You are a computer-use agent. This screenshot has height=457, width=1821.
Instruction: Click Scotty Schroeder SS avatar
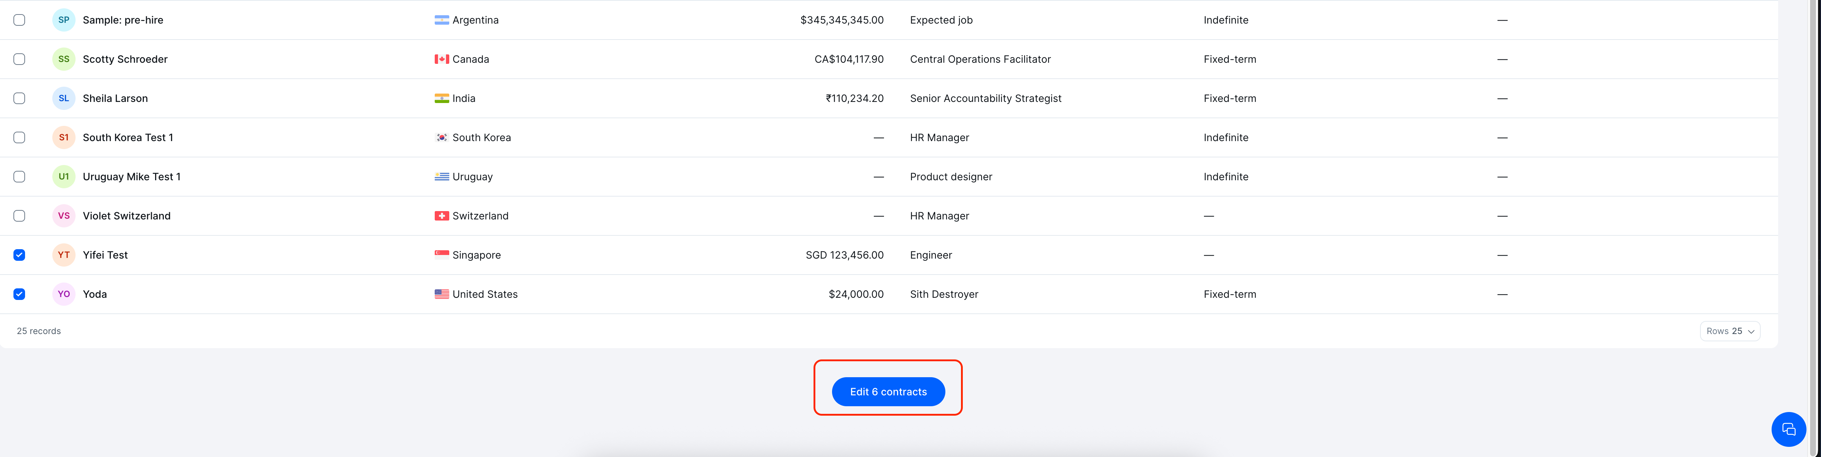(64, 59)
